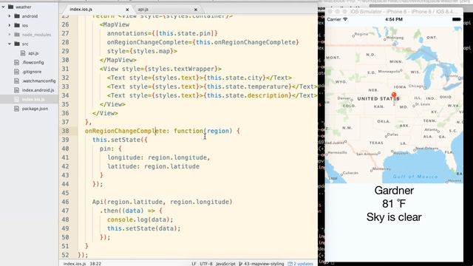This screenshot has width=473, height=266.
Task: Click the node_modules folder icon
Action: click(x=17, y=35)
